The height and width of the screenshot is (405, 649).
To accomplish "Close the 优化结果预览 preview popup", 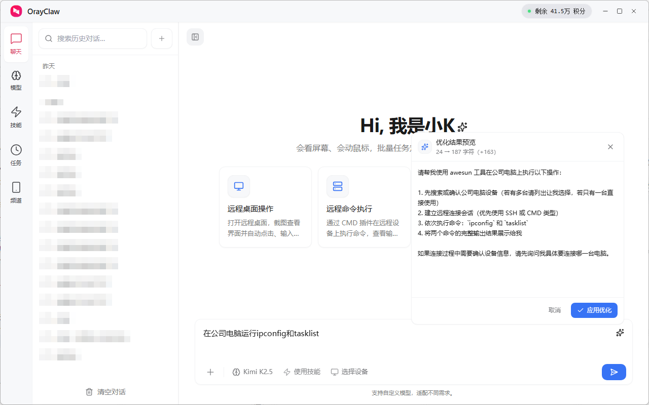I will 610,147.
